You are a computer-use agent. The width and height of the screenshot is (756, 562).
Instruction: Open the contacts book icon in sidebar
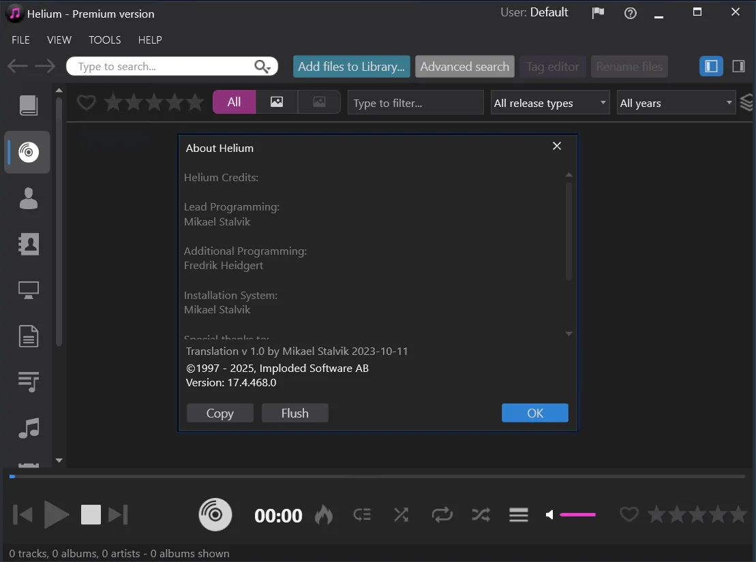pyautogui.click(x=29, y=244)
